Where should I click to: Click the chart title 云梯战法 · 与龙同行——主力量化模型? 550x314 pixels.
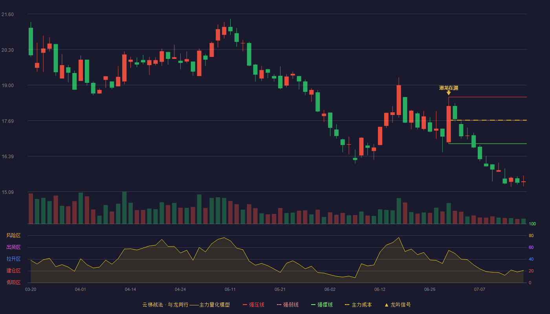tap(186, 305)
